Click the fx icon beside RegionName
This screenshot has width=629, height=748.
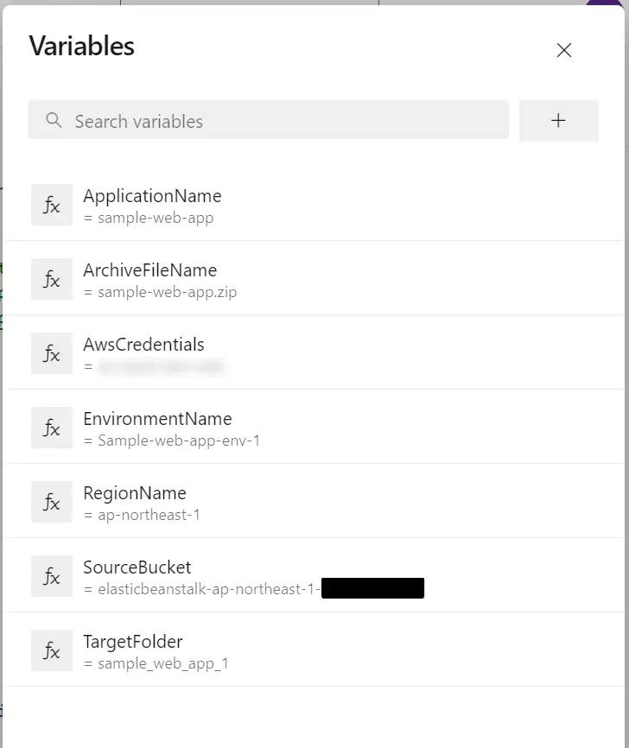pyautogui.click(x=52, y=502)
